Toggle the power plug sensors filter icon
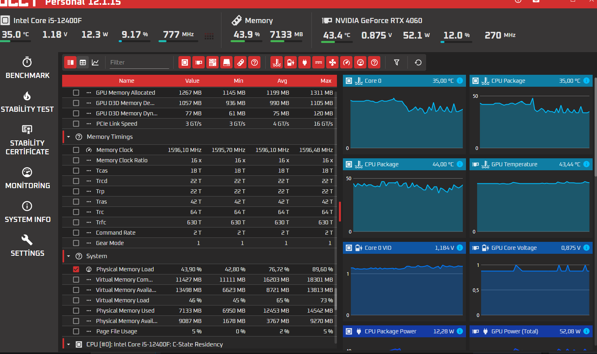The height and width of the screenshot is (354, 597). [304, 62]
